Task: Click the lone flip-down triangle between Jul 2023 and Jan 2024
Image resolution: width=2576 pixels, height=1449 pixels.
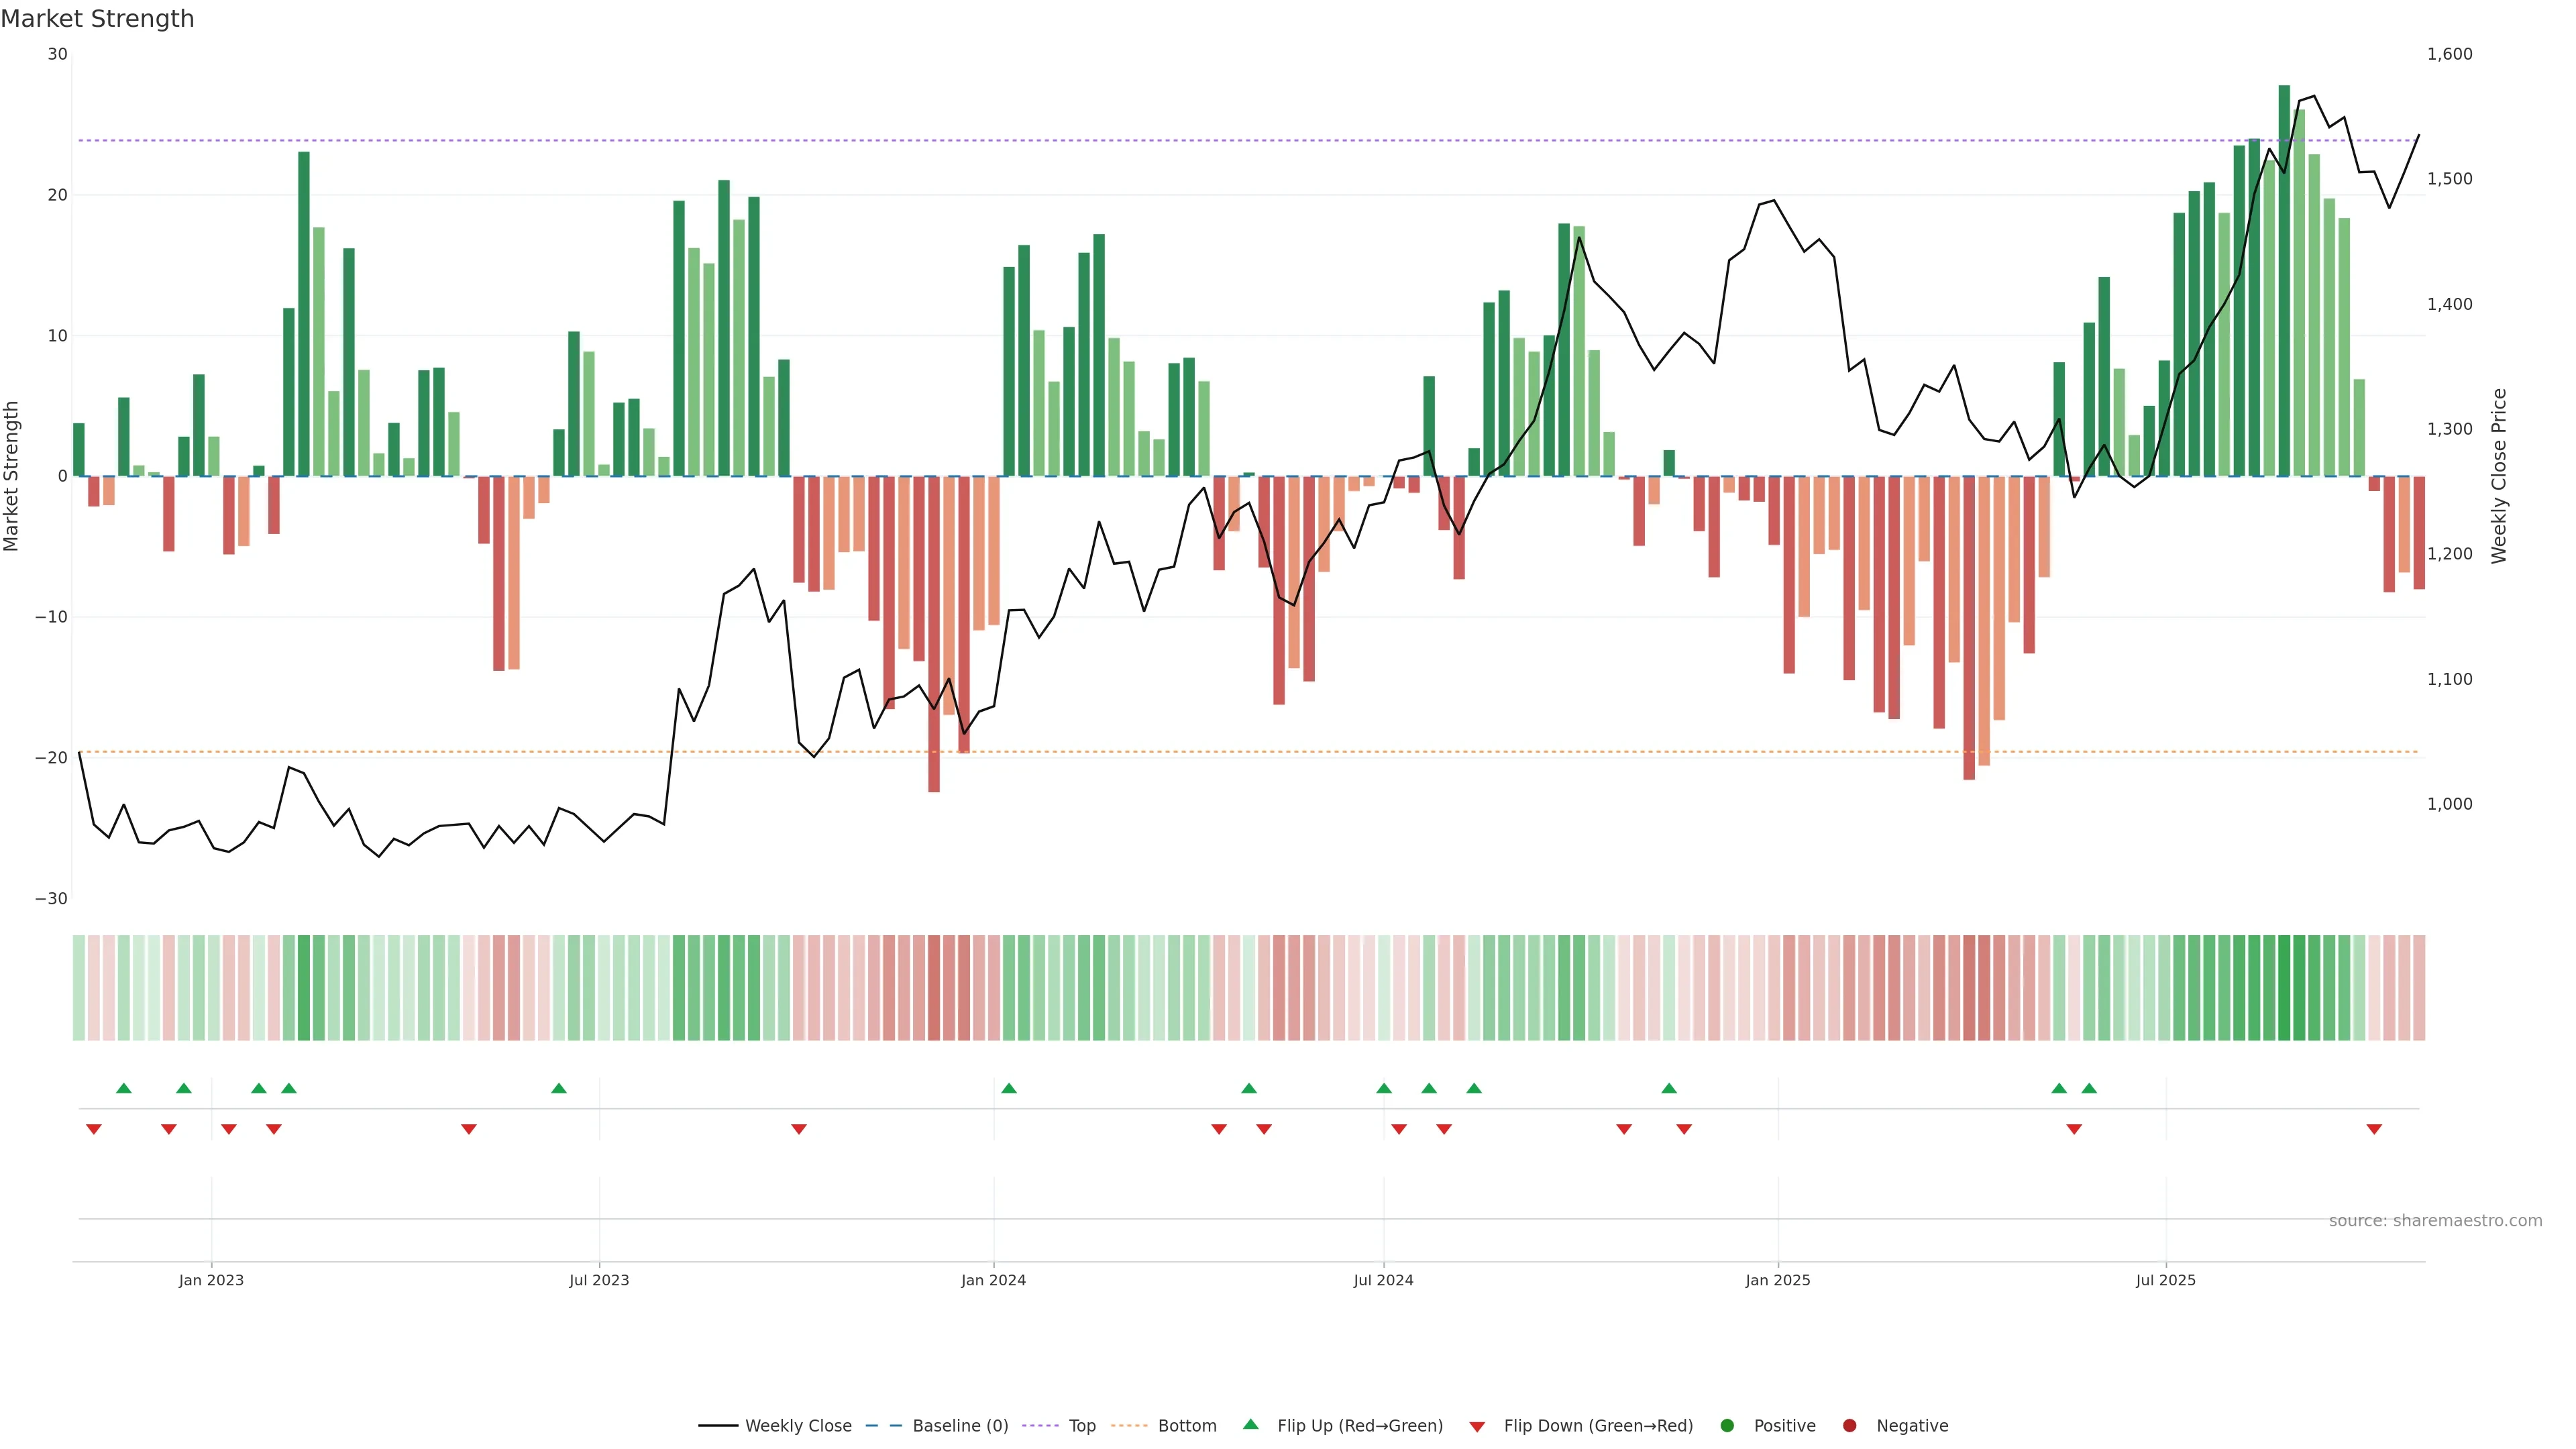Action: 799,1129
